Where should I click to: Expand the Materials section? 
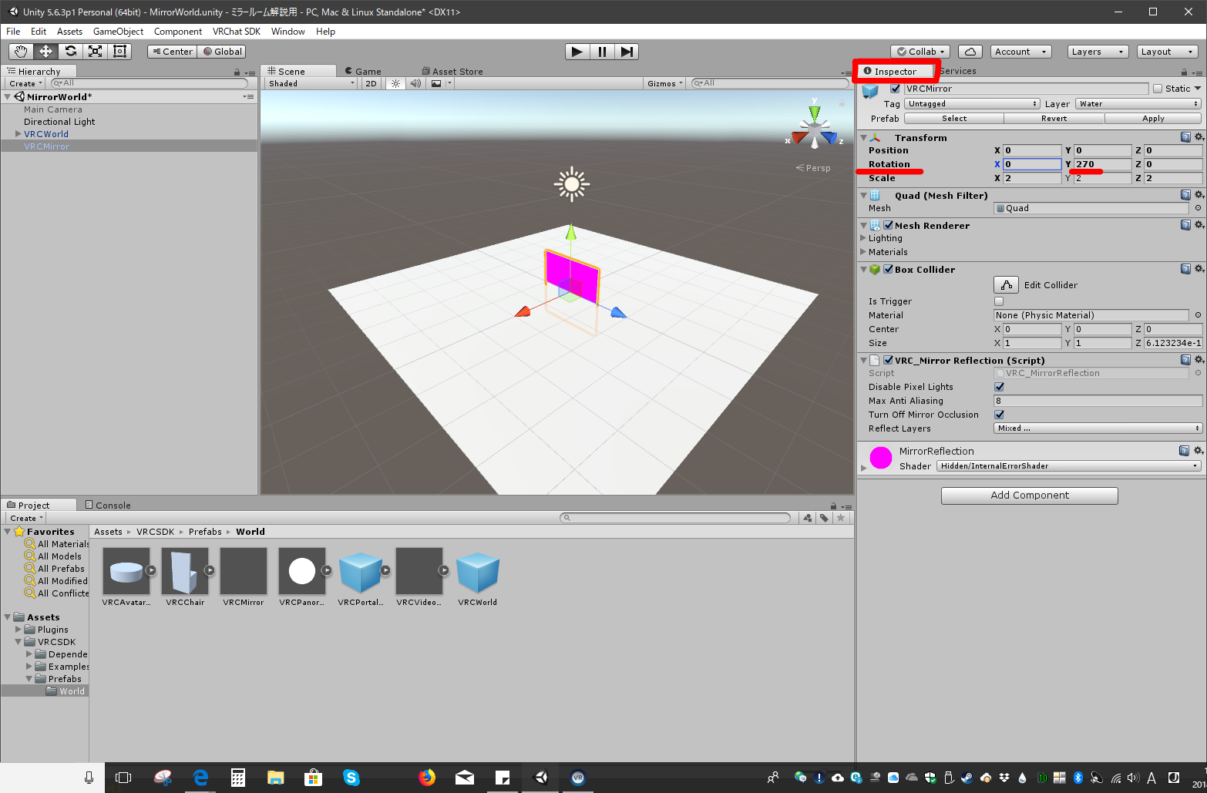[863, 252]
